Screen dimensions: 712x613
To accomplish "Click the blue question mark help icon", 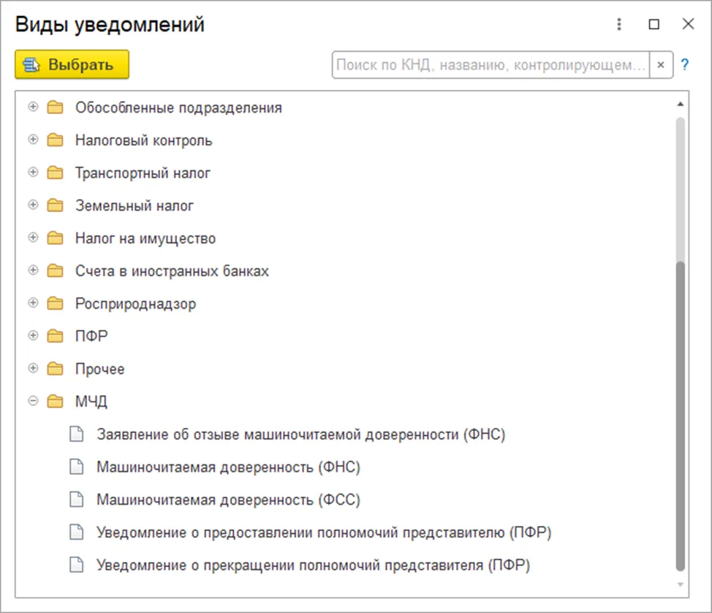I will (x=685, y=64).
